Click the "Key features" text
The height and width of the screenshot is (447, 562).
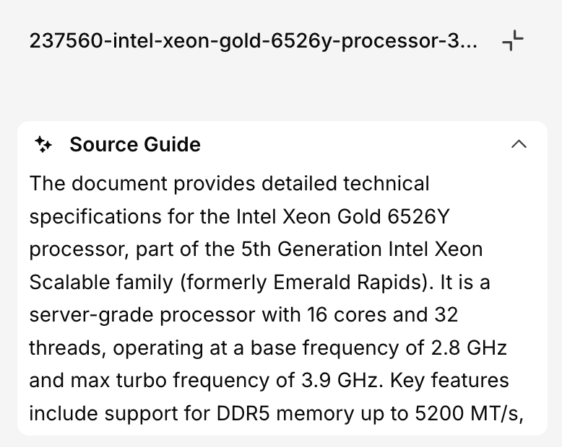(450, 381)
